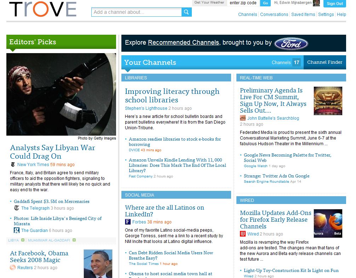Click the Go weather button
Screen dimensions: 356x278
(x=265, y=3)
